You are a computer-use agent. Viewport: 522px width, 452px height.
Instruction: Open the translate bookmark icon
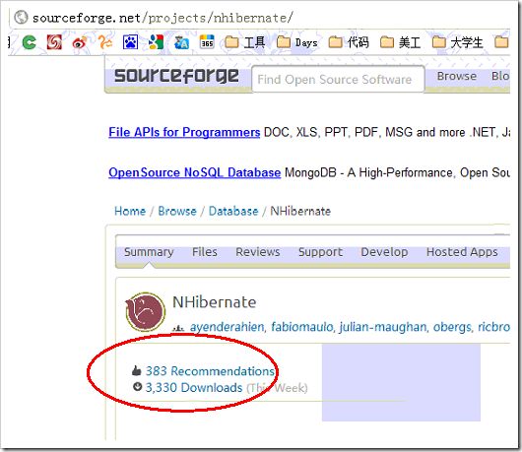(x=181, y=42)
